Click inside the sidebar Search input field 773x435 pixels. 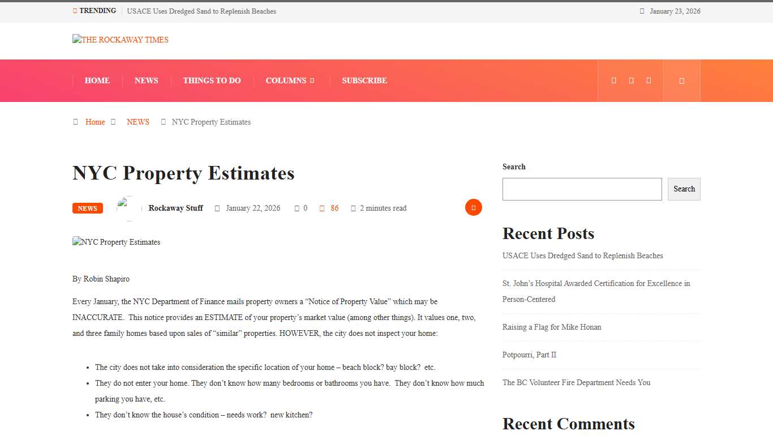coord(582,189)
